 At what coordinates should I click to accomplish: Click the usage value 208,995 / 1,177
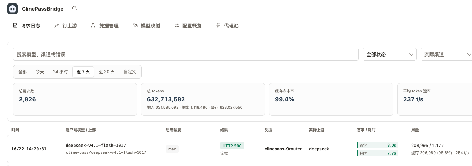tap(427, 146)
